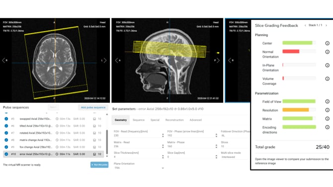Select the rotated Axial 256x192x10 row
This screenshot has height=187, width=333.
[54, 133]
